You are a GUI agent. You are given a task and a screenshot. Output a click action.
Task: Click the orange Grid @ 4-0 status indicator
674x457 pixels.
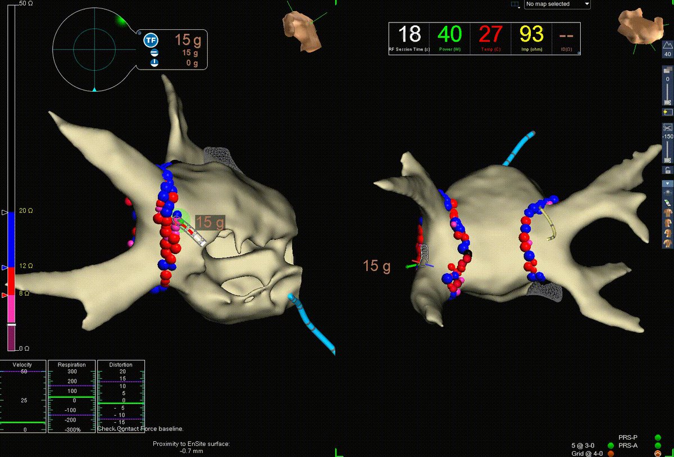pos(611,453)
